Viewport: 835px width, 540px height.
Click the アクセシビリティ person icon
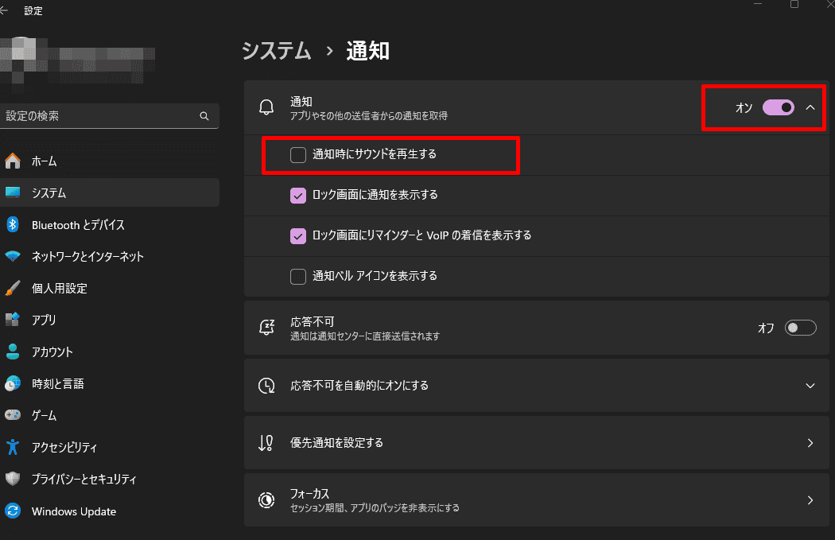pos(13,447)
